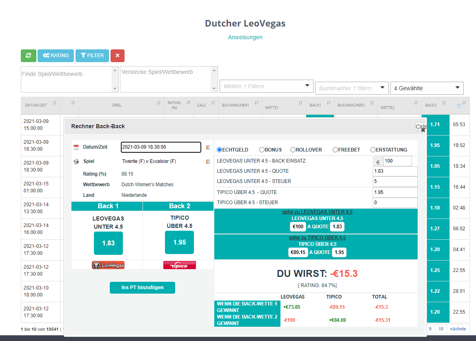Click the Datum/Zeit input field
The image size is (476, 341).
[x=161, y=147]
